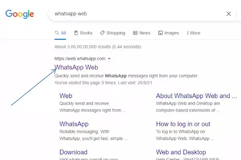Image resolution: width=241 pixels, height=160 pixels.
Task: Click the newspaper icon beside News
Action: tap(135, 33)
